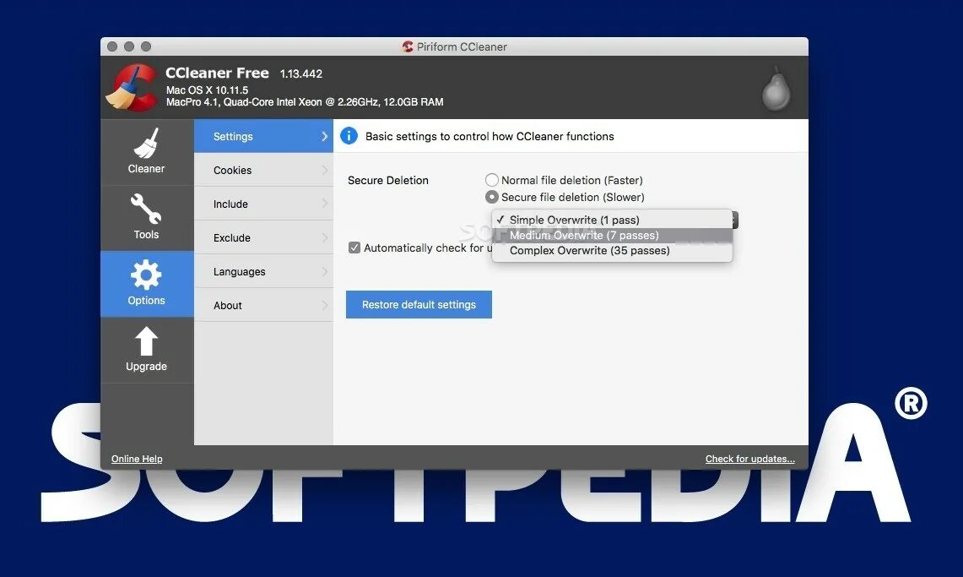Open the Exclude tab

pos(263,237)
